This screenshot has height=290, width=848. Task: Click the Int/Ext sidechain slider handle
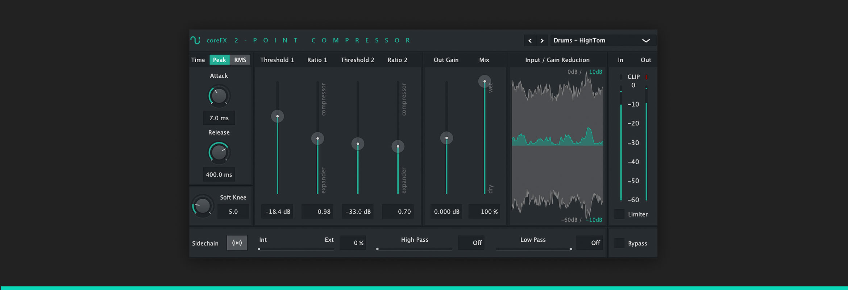(259, 249)
